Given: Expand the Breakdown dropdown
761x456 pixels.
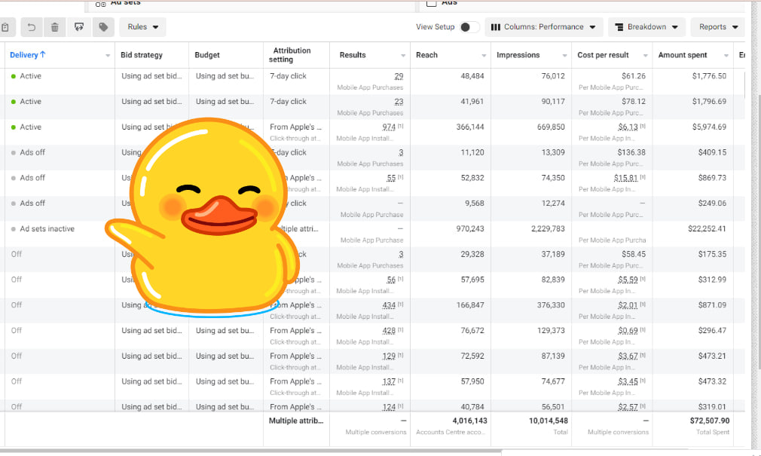Looking at the screenshot, I should pyautogui.click(x=646, y=27).
